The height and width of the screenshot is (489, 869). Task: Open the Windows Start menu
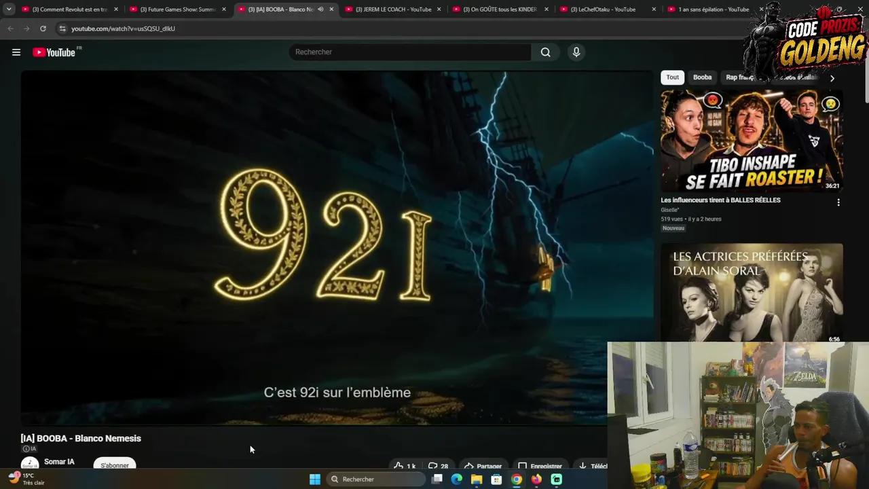pyautogui.click(x=315, y=479)
